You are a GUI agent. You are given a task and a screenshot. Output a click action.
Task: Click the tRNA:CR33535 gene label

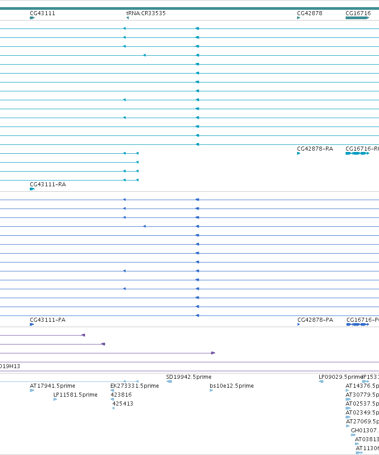[x=146, y=13]
